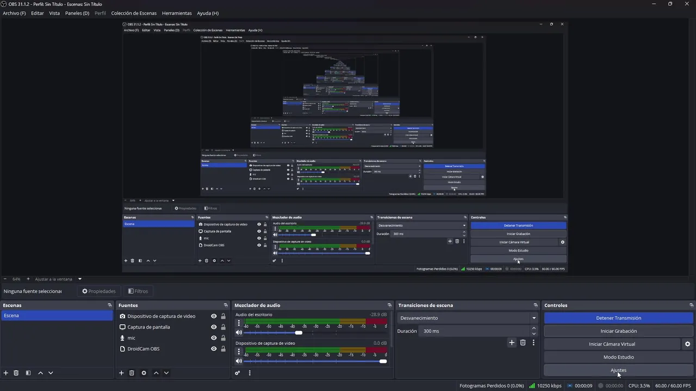Screen dimensions: 696x391
Task: Open options dots for Audio del escritorio
Action: pyautogui.click(x=239, y=323)
